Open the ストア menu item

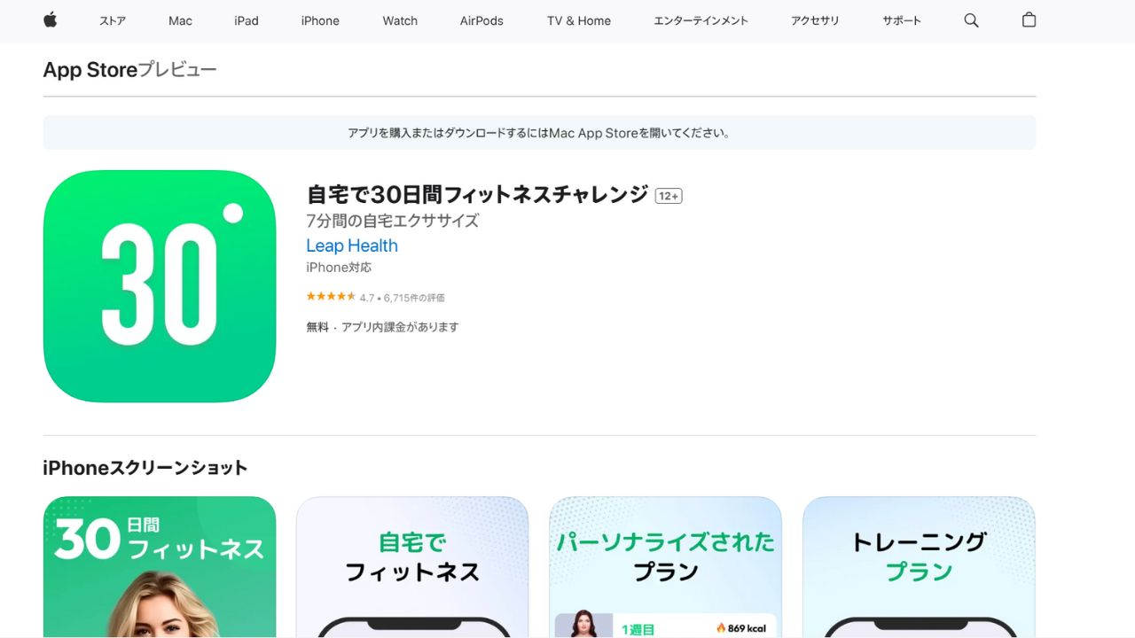(113, 20)
